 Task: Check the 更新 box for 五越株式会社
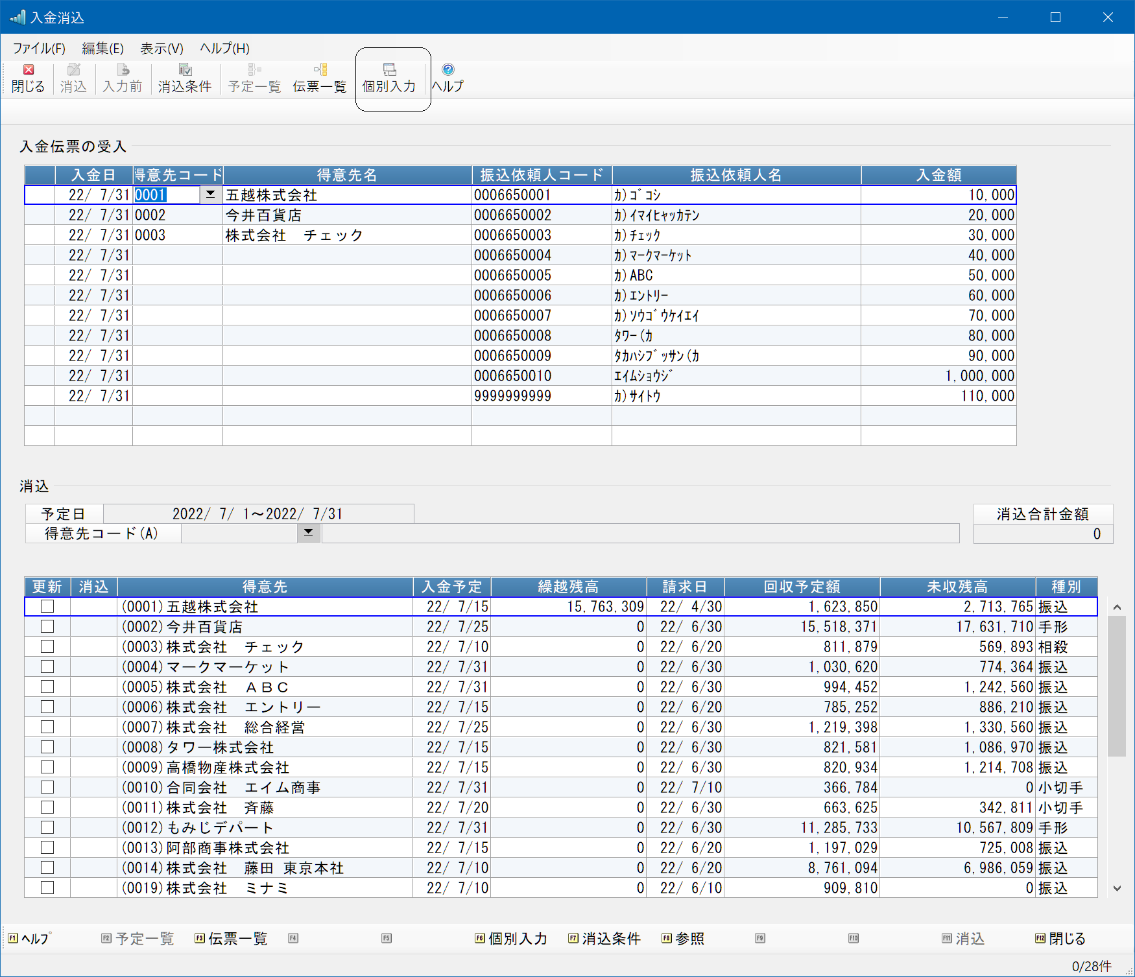coord(47,607)
